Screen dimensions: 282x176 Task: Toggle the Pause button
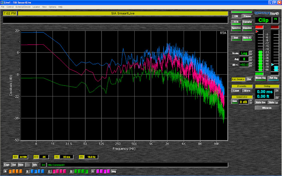pos(247,16)
